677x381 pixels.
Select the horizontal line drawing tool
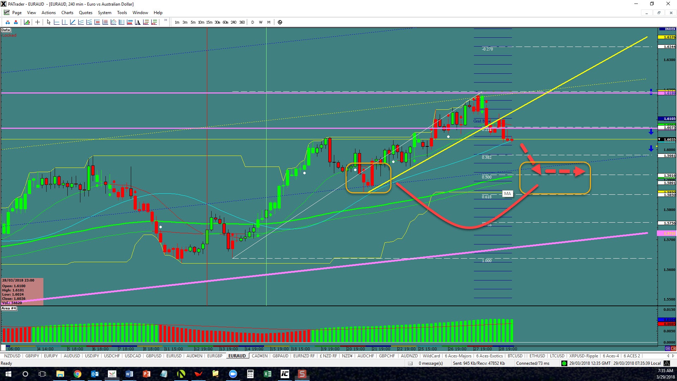[56, 22]
